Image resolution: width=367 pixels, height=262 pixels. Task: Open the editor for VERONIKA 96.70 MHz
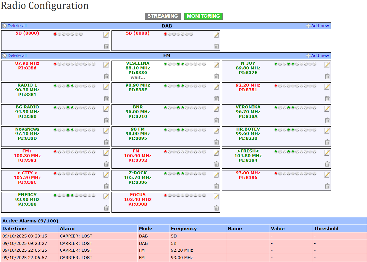pos(327,109)
